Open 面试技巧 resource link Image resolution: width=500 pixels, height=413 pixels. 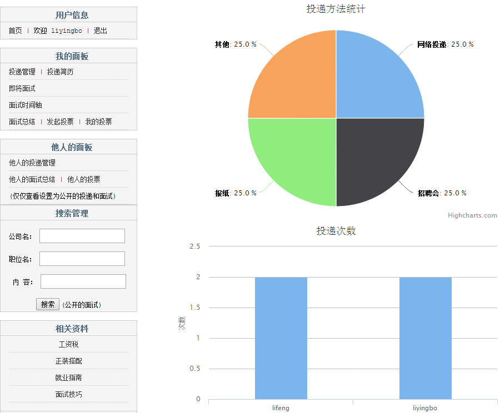click(69, 395)
